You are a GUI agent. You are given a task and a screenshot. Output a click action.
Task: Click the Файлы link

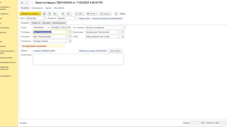click(x=122, y=13)
